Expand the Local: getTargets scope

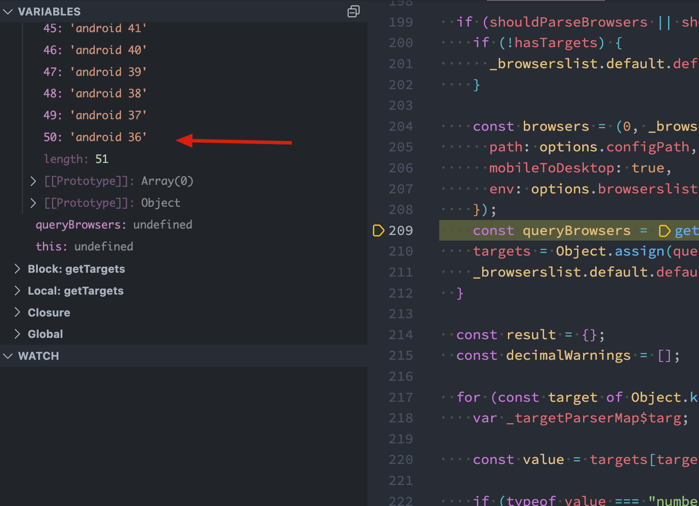click(18, 291)
